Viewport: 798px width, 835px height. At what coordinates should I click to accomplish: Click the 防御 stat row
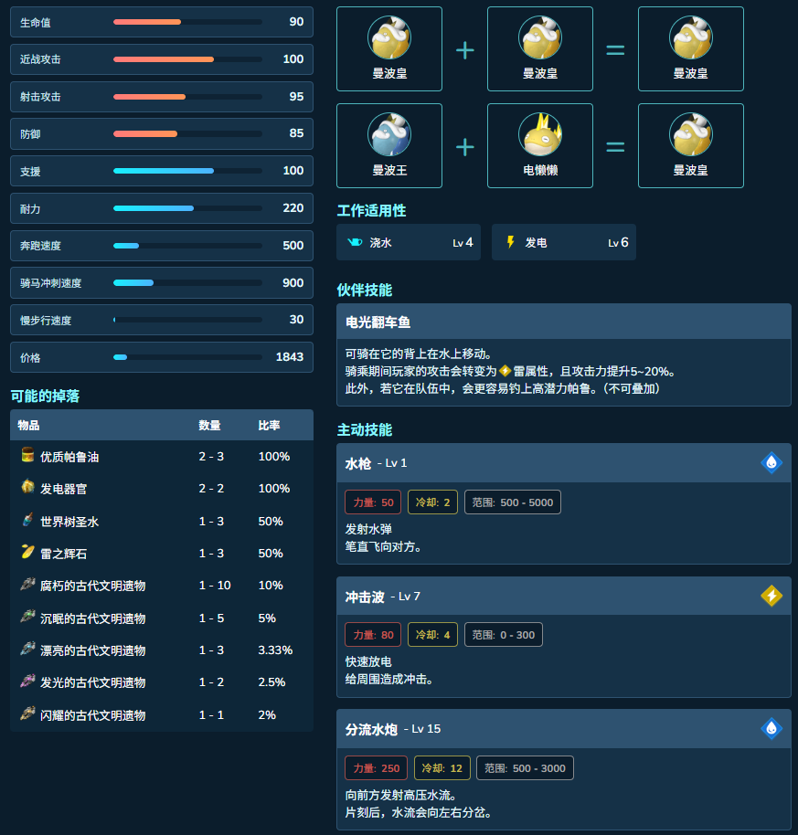(162, 133)
